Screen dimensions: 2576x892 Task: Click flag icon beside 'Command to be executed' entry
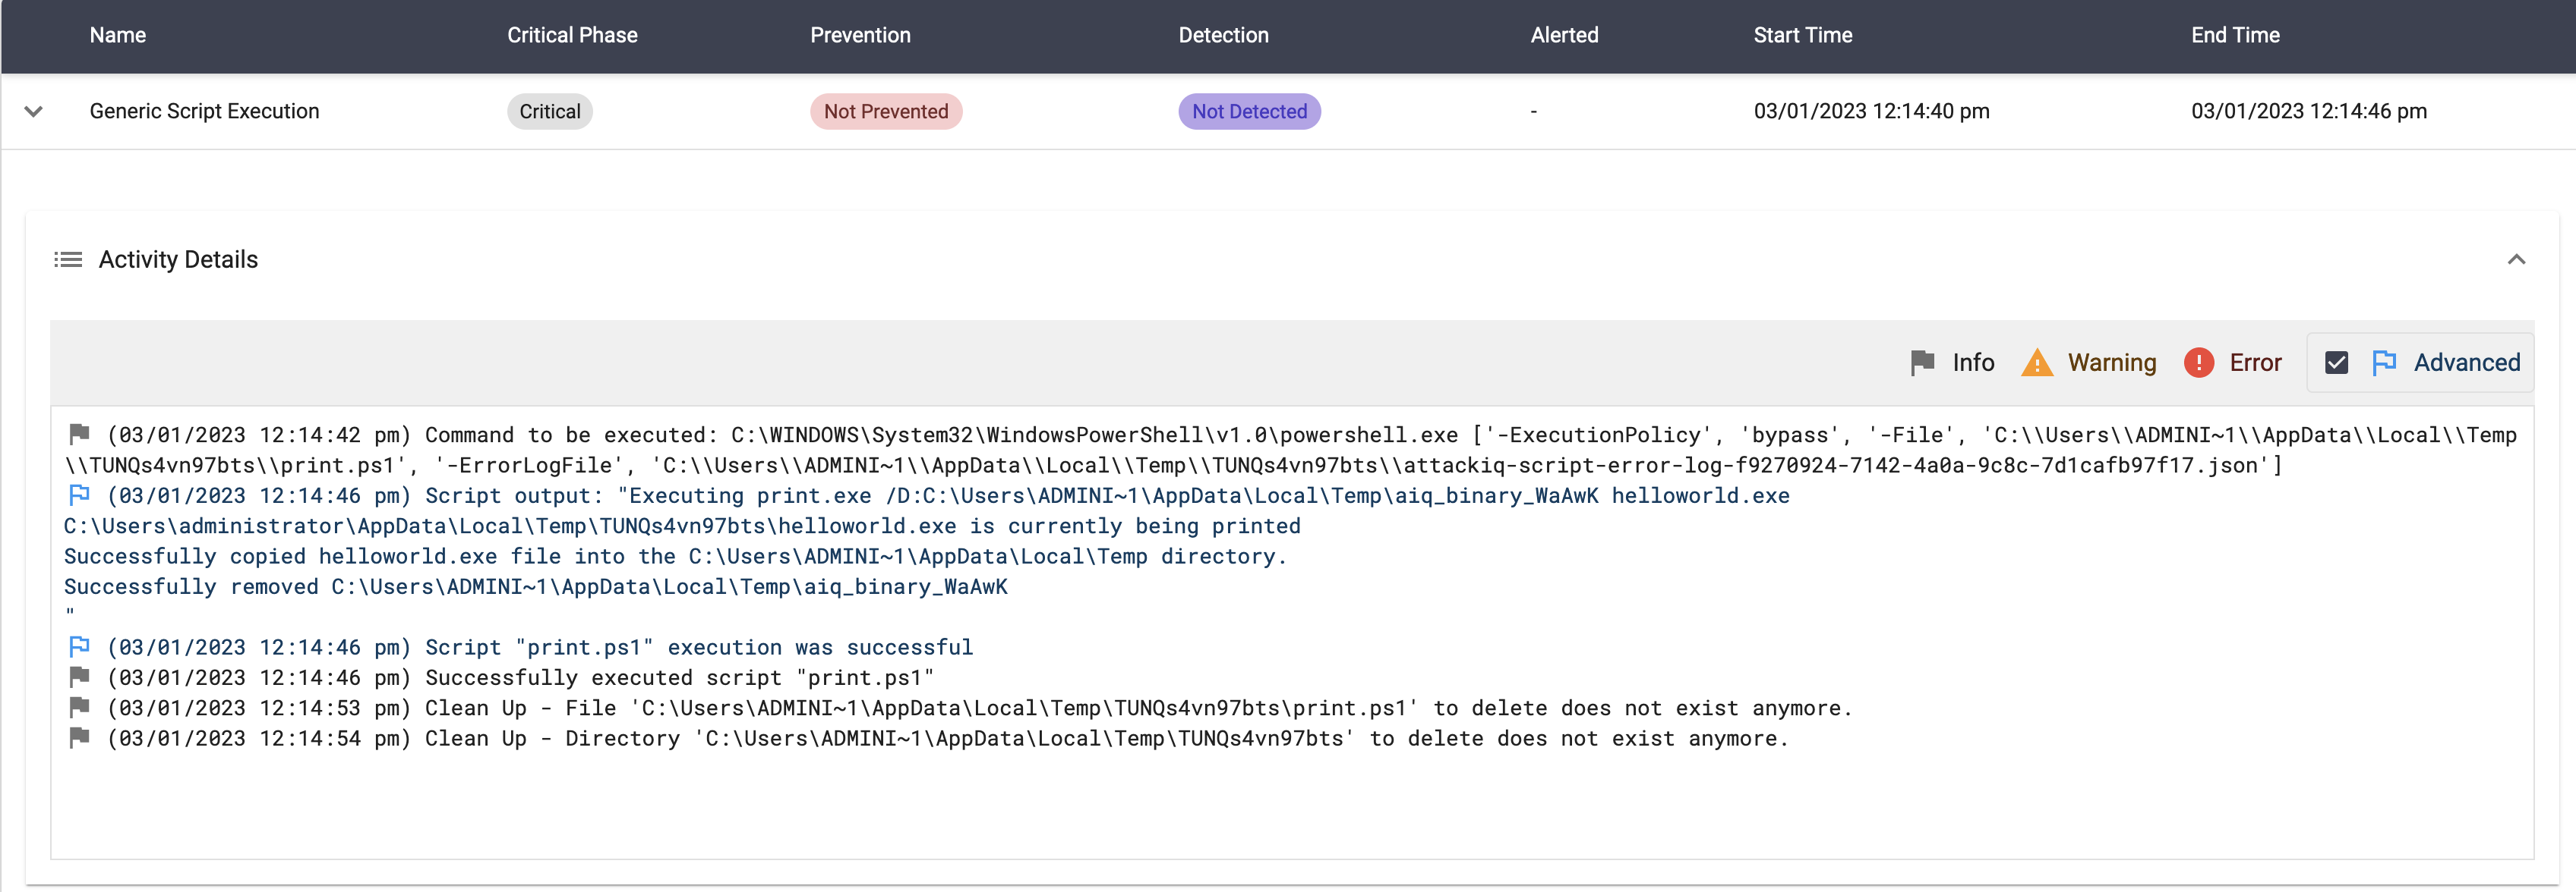click(x=79, y=435)
